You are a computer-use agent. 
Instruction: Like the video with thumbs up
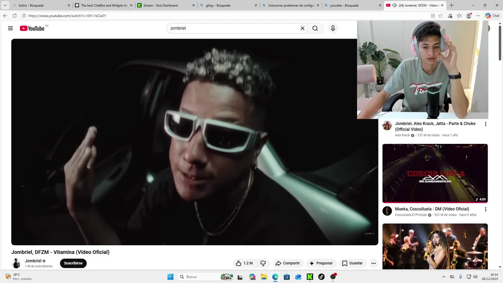tap(244, 263)
